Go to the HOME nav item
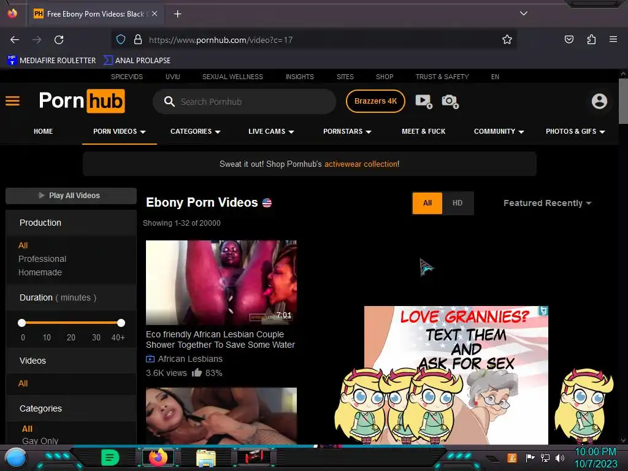Image resolution: width=628 pixels, height=471 pixels. point(44,131)
